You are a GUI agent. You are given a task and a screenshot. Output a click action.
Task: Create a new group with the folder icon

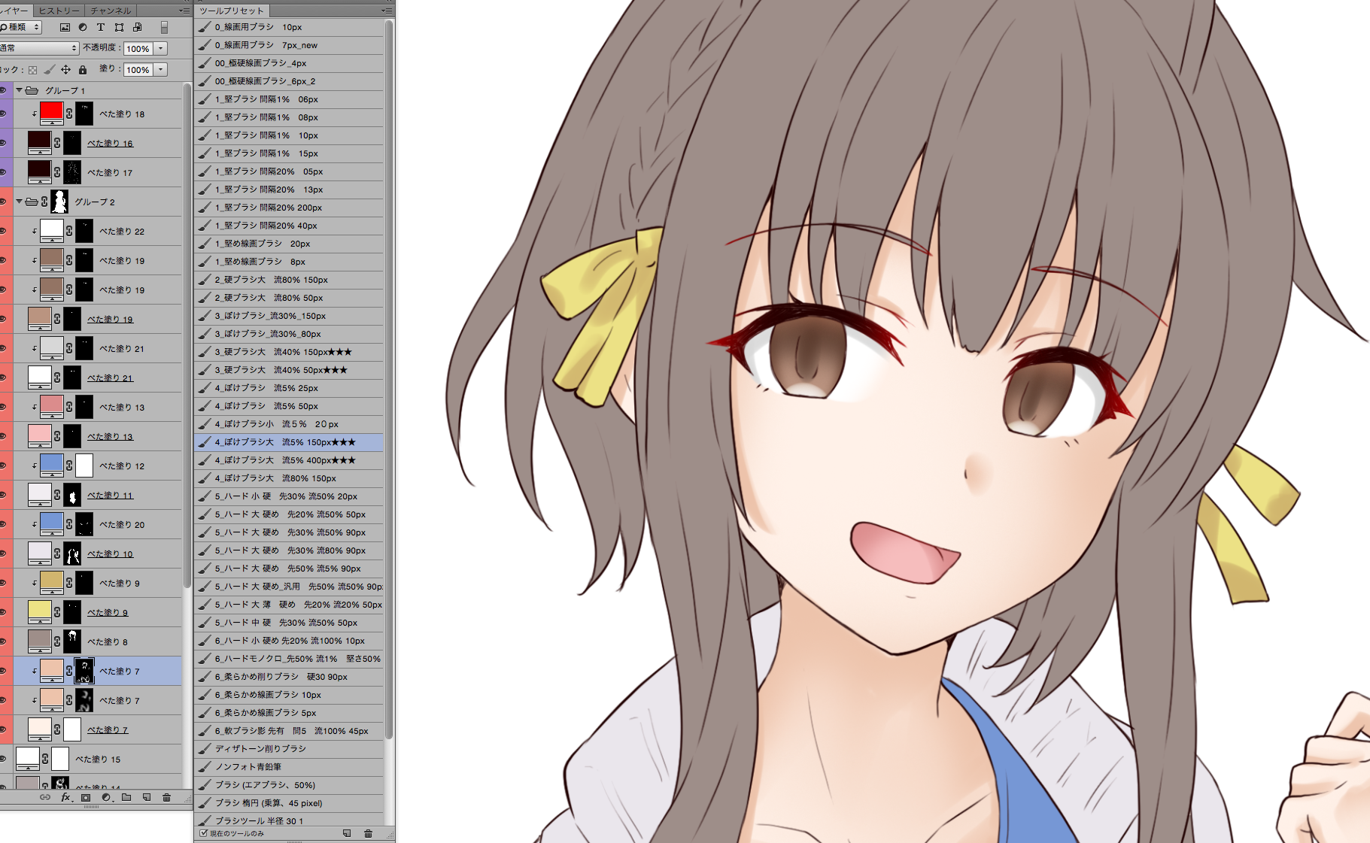tap(126, 797)
